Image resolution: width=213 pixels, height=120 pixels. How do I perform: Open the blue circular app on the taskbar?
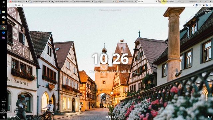click(x=4, y=33)
